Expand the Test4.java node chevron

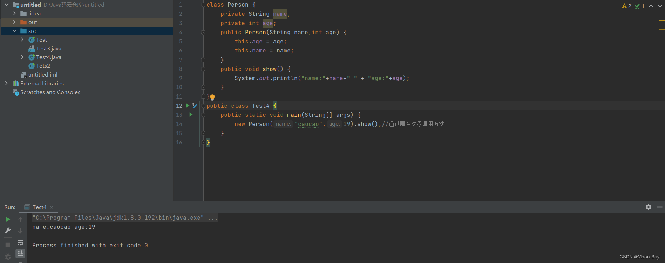[22, 57]
